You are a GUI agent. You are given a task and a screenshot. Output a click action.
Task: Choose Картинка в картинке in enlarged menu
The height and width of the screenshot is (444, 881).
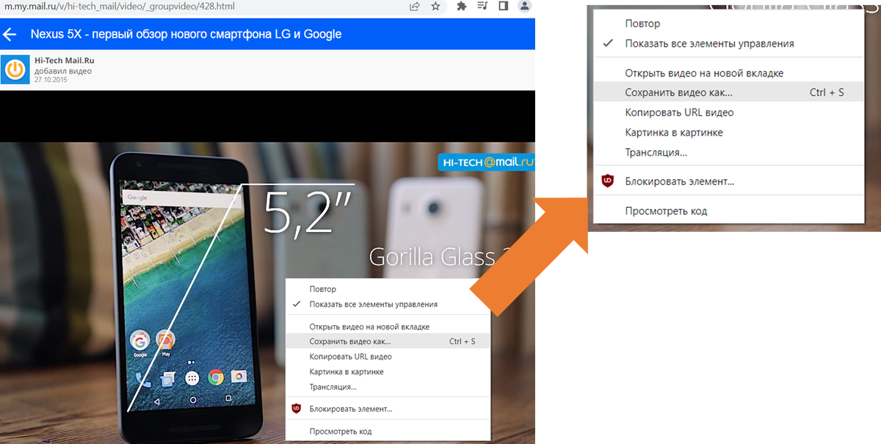click(728, 133)
